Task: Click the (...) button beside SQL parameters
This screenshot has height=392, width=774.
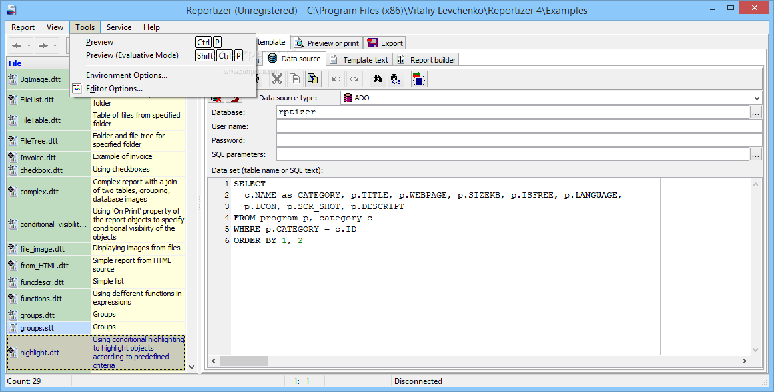Action: [756, 154]
